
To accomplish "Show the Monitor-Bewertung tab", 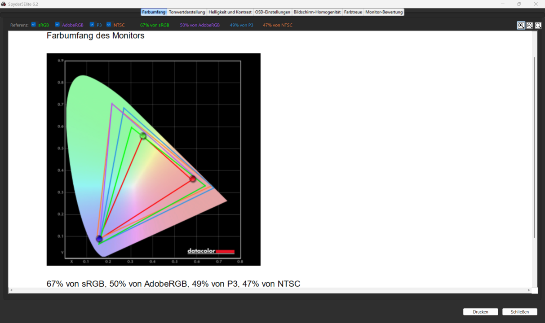I will click(384, 12).
